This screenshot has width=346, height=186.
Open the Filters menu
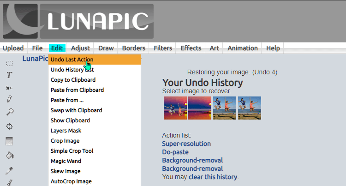[163, 48]
